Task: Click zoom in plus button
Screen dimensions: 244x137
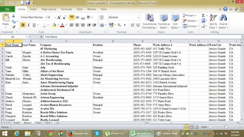Action: [241, 127]
